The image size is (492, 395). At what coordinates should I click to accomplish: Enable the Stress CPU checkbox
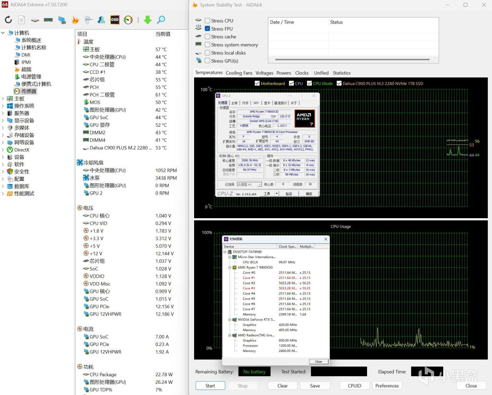[x=208, y=21]
